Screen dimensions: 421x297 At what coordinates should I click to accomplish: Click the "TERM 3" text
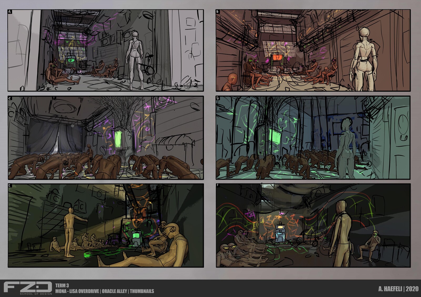(62, 285)
